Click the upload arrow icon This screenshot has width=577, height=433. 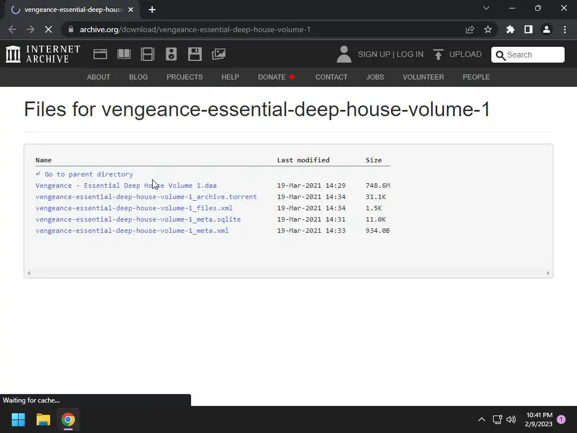tap(438, 54)
